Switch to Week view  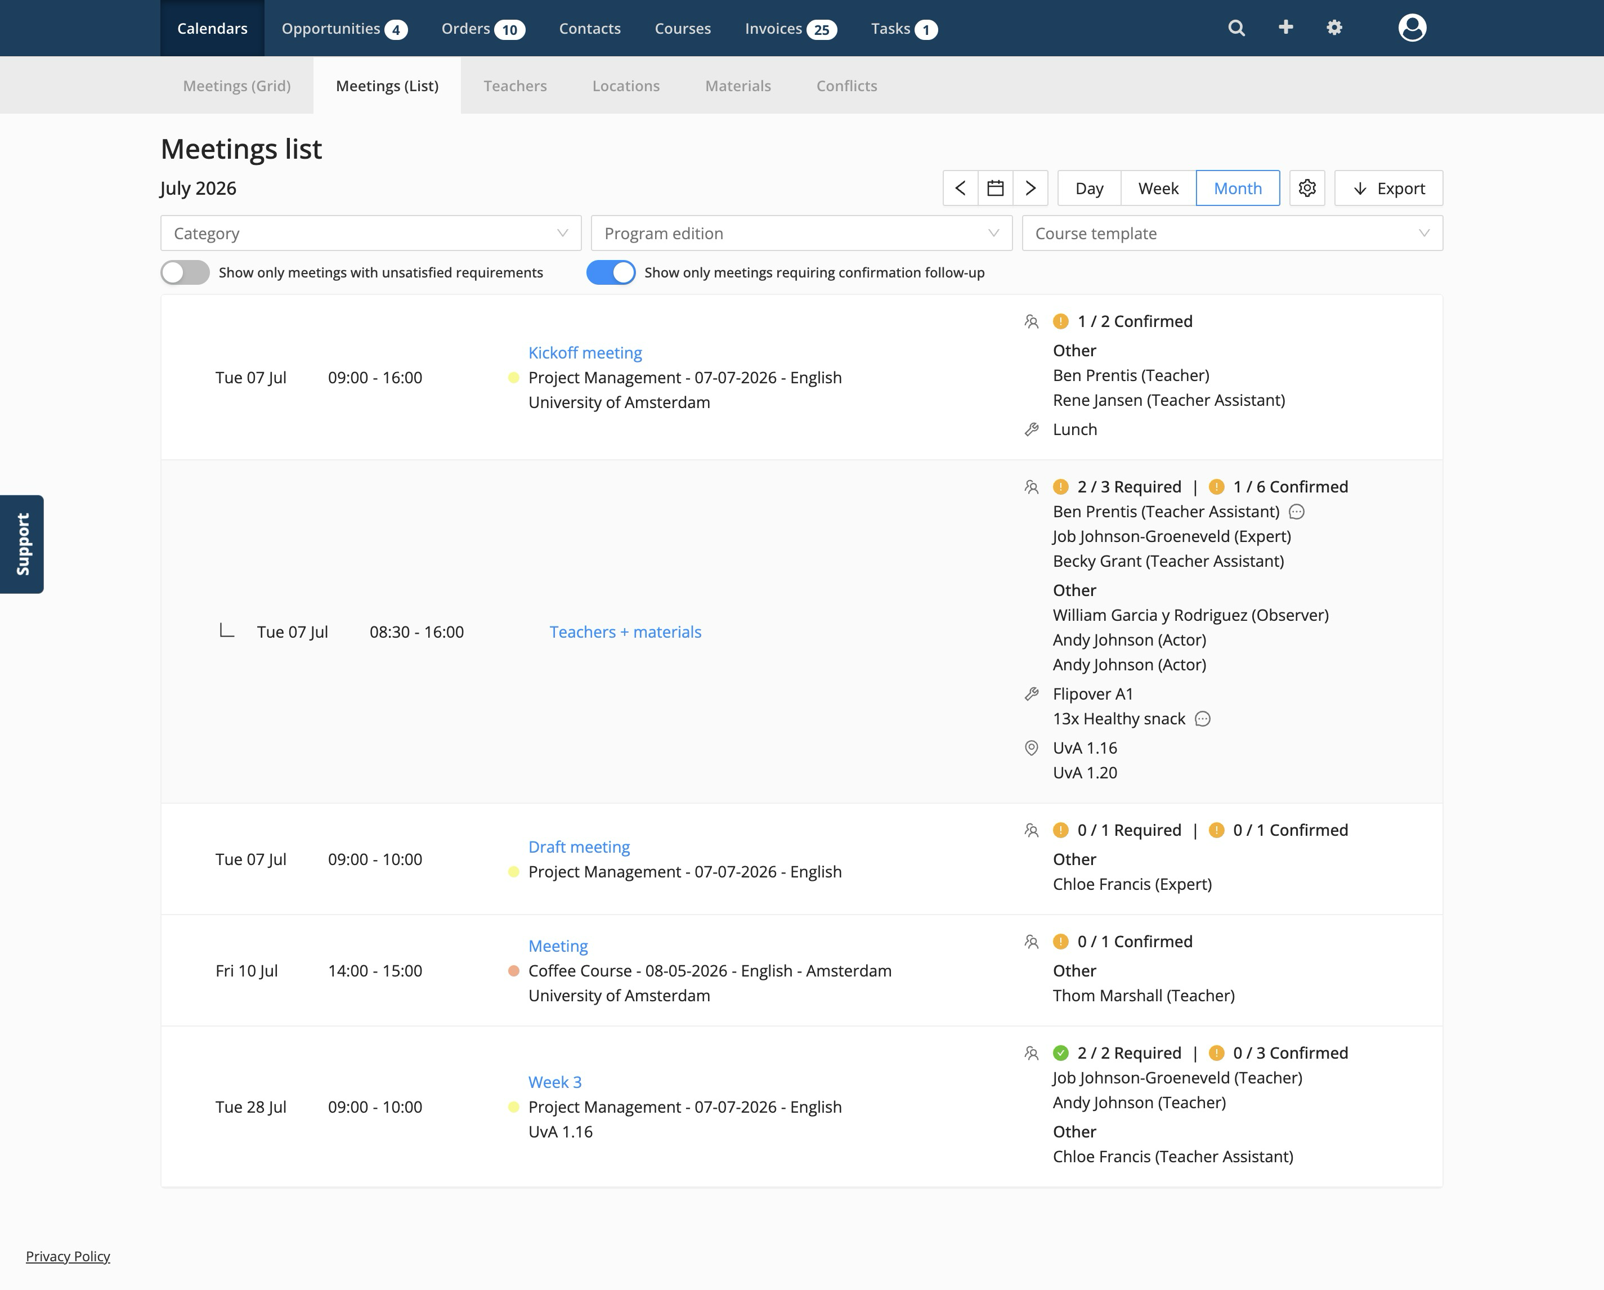1158,188
